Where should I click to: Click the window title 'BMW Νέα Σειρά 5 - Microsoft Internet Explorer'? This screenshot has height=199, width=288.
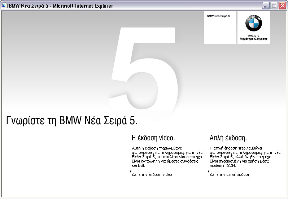coord(61,6)
